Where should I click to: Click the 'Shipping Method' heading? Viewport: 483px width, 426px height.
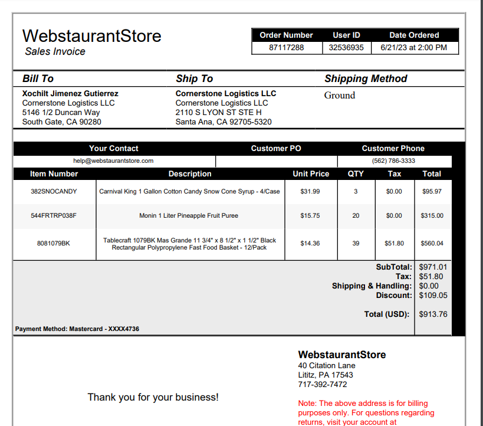coord(366,78)
